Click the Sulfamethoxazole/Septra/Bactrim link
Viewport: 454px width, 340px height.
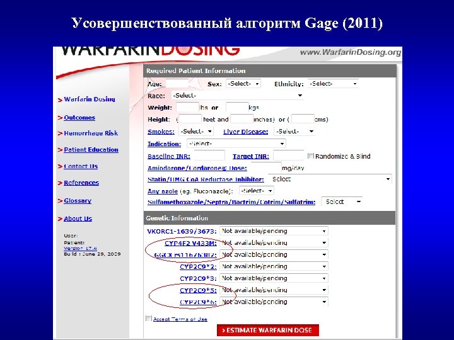click(x=231, y=202)
